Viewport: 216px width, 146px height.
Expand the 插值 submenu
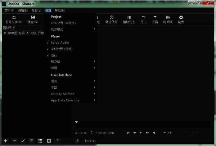71,68
